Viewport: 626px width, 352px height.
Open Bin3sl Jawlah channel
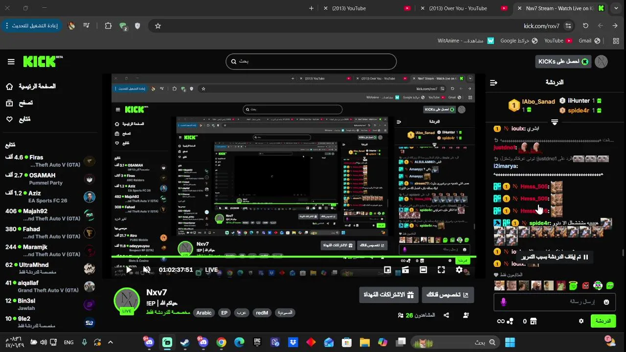[x=50, y=305]
